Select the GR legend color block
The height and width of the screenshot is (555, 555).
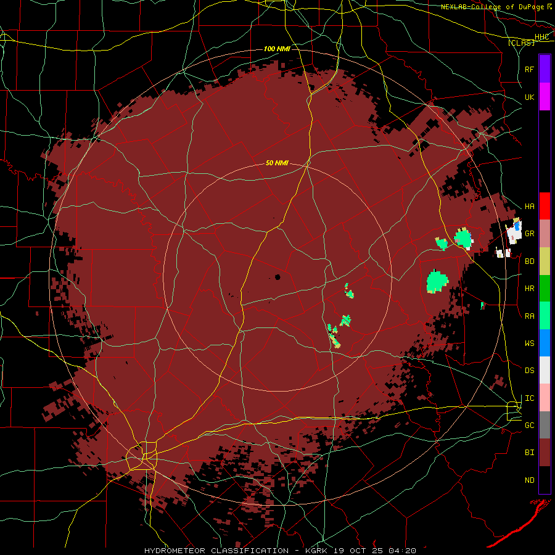[545, 233]
